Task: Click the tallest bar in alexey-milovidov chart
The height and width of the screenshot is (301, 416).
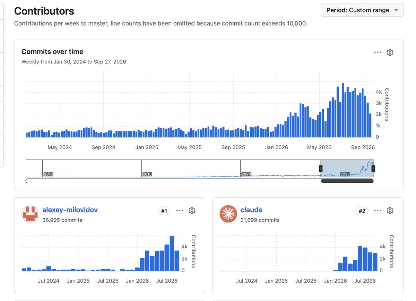Action: [172, 253]
